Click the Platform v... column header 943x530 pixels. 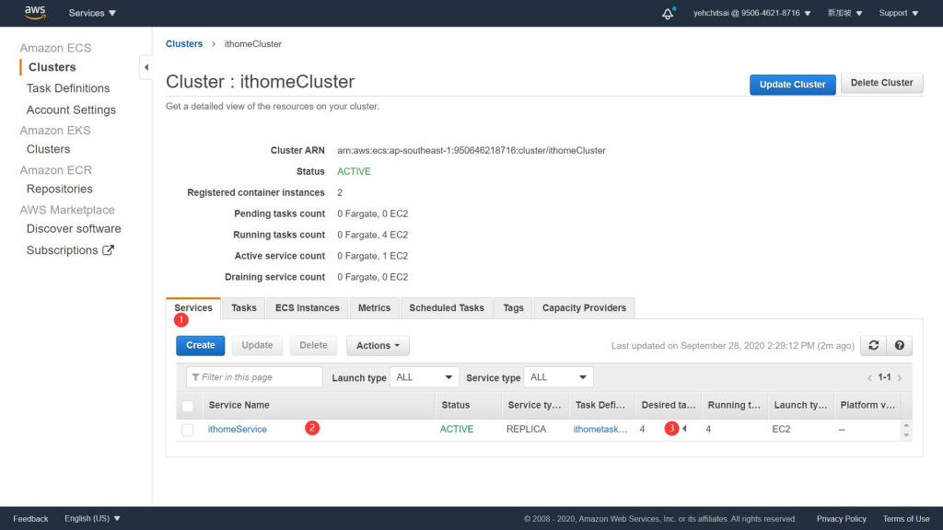point(867,405)
